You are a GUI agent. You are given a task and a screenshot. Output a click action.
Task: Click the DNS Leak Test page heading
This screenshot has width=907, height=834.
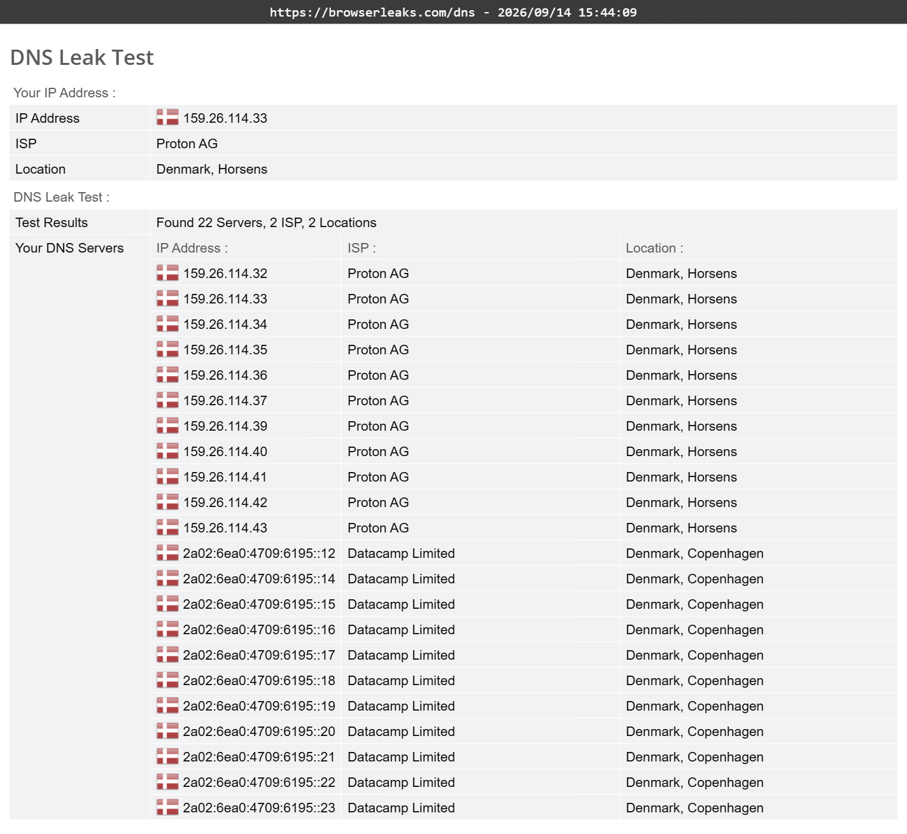(82, 57)
